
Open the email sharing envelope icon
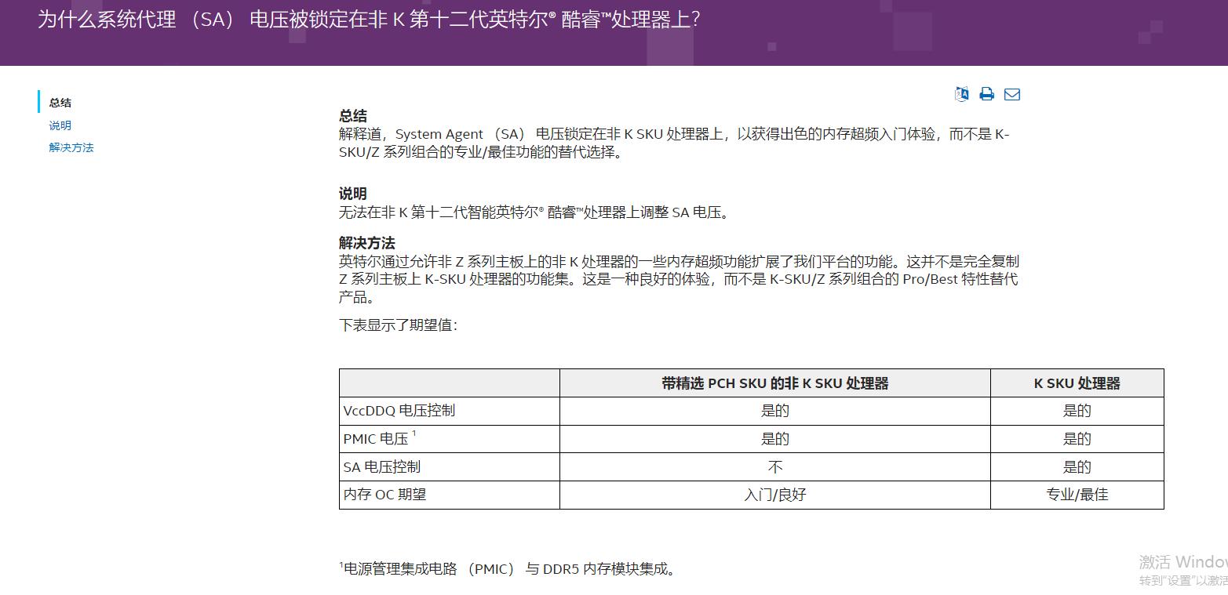(1012, 93)
